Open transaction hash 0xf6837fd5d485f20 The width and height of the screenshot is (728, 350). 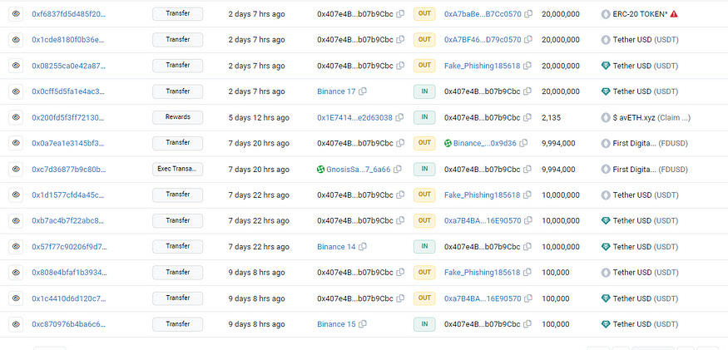coord(69,14)
